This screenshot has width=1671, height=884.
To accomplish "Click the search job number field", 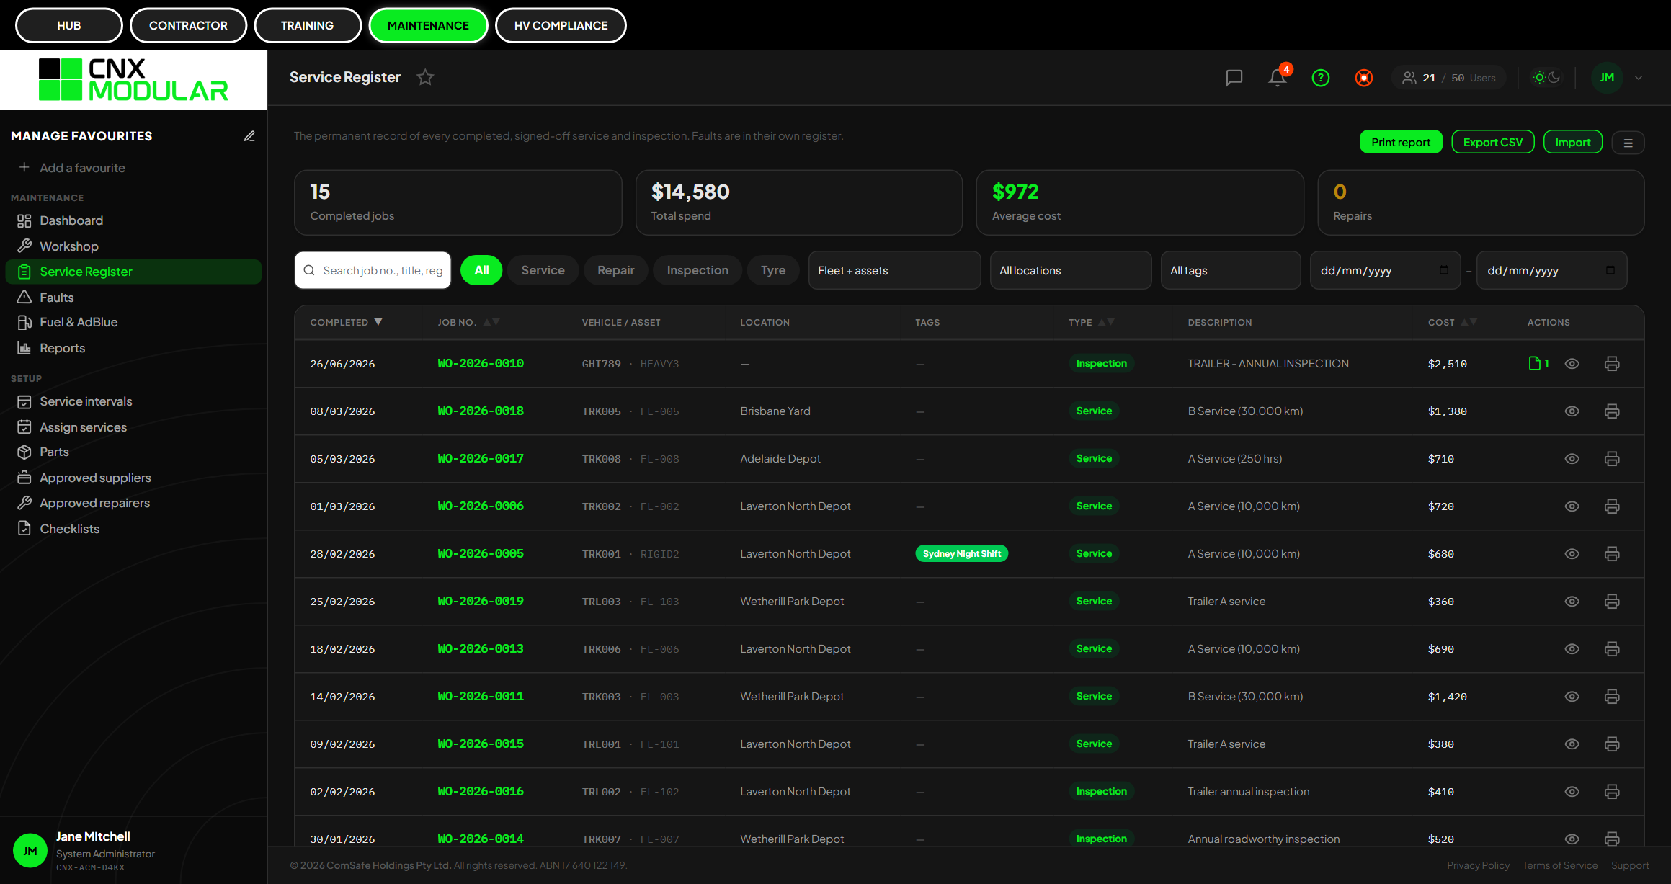I will point(373,270).
